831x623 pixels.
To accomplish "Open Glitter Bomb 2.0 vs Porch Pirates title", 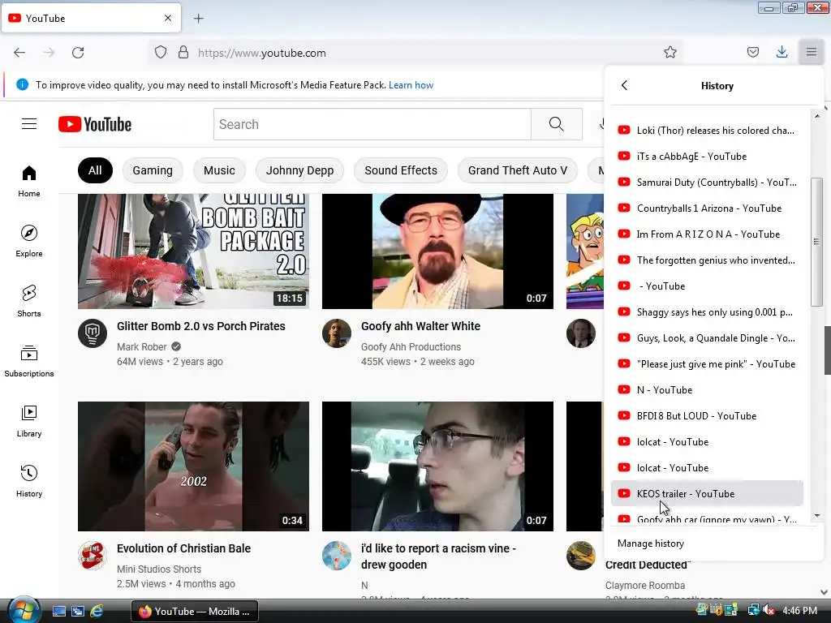I will click(x=201, y=326).
